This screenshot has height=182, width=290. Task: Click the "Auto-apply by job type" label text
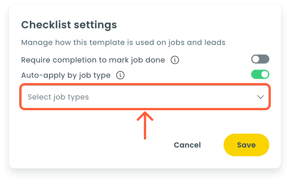click(x=66, y=75)
